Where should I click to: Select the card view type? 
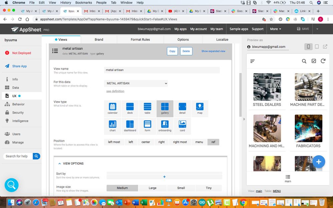point(182,126)
